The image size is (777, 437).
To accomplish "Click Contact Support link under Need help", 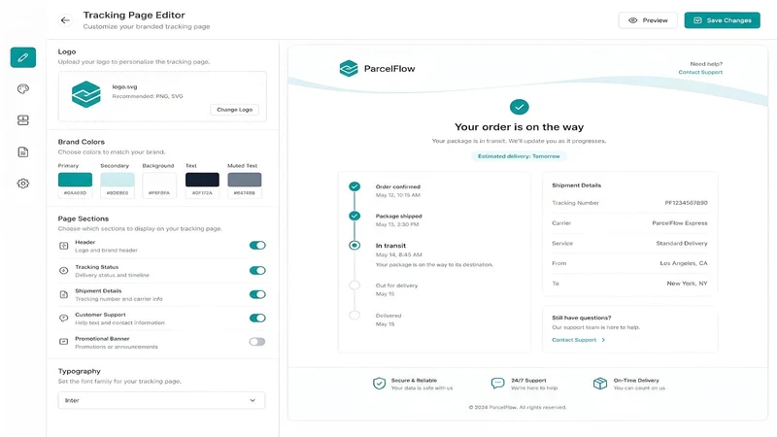I will (700, 72).
